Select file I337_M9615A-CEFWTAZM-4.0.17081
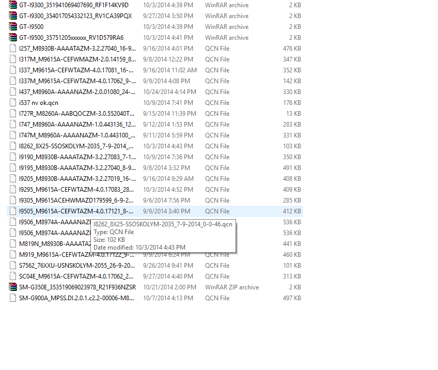Image resolution: width=438 pixels, height=370 pixels. 76,70
